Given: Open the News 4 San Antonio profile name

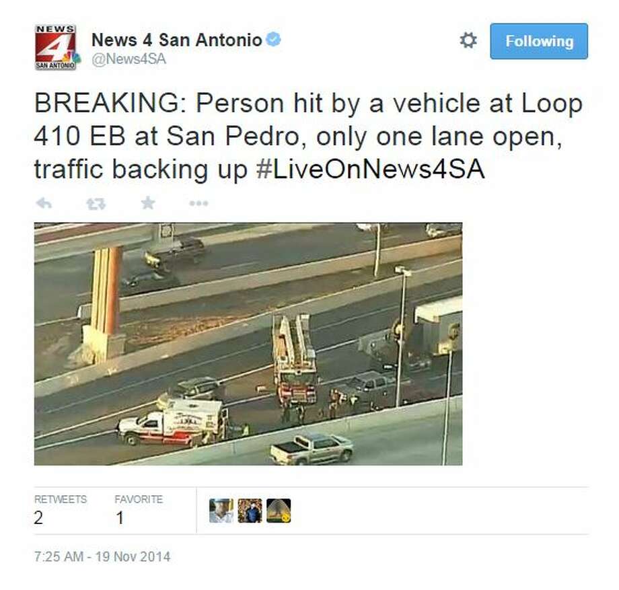Looking at the screenshot, I should click(x=177, y=40).
